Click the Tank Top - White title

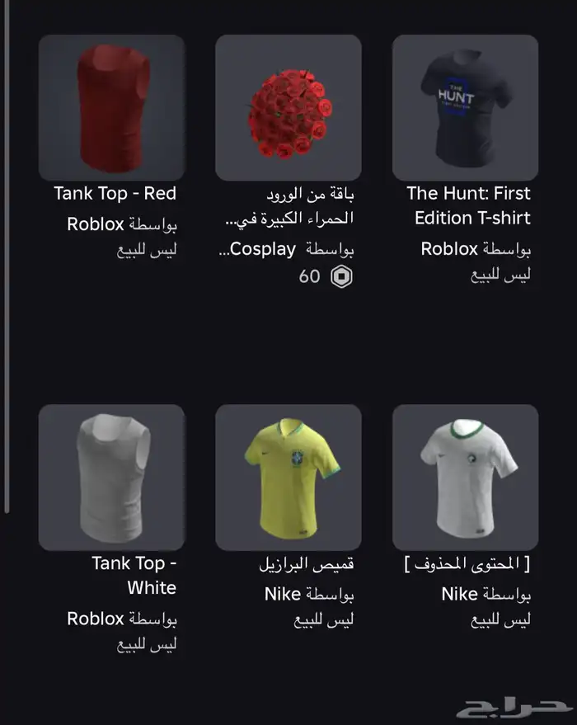tap(134, 575)
